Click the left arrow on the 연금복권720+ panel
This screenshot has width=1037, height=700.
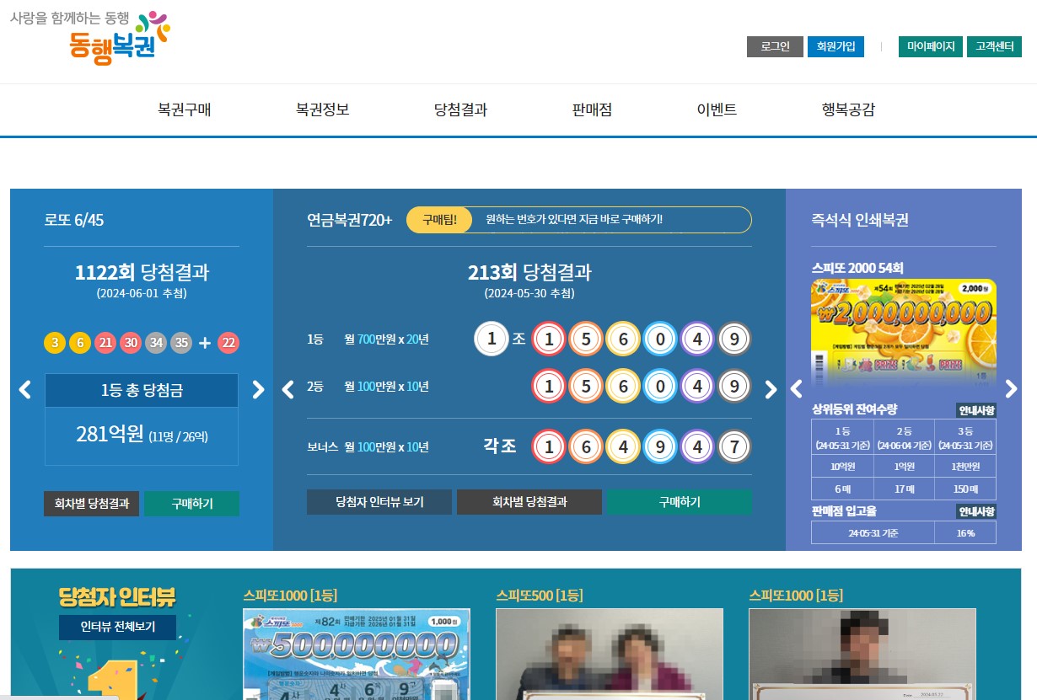click(287, 389)
